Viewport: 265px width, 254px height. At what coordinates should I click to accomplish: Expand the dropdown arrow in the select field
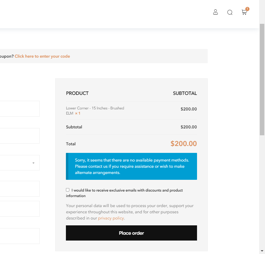point(33,163)
